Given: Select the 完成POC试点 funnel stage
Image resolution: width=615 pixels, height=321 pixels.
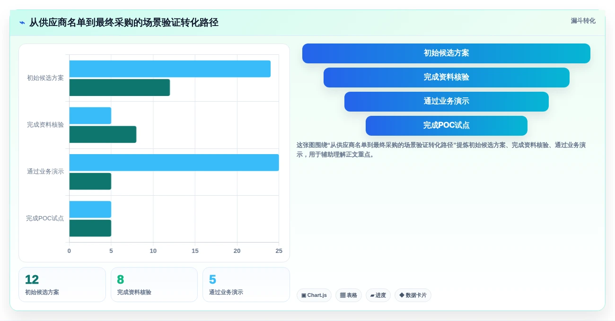Looking at the screenshot, I should coord(446,126).
